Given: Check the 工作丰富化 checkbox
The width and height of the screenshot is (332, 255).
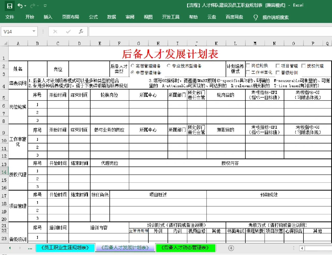Looking at the screenshot, I should click(248, 72).
